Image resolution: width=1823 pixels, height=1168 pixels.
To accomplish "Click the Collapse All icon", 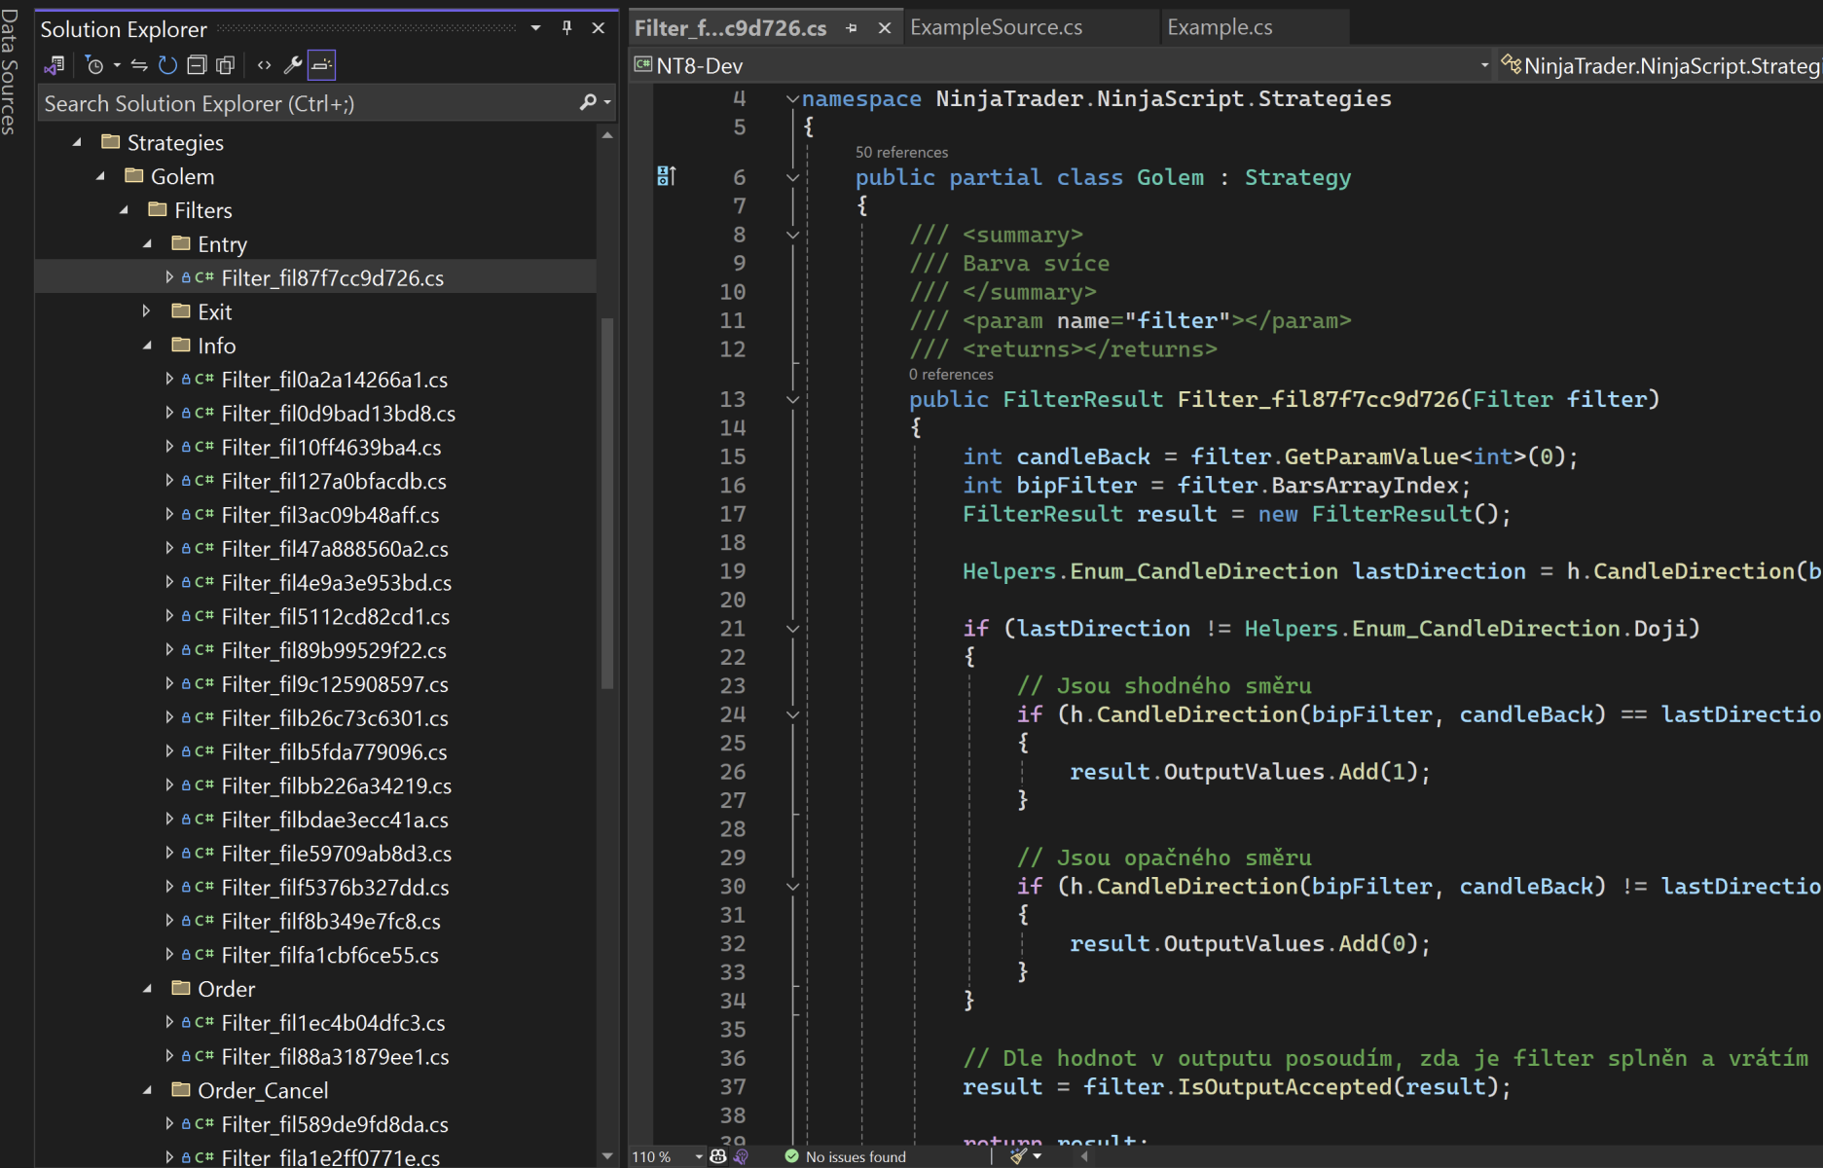I will point(197,65).
